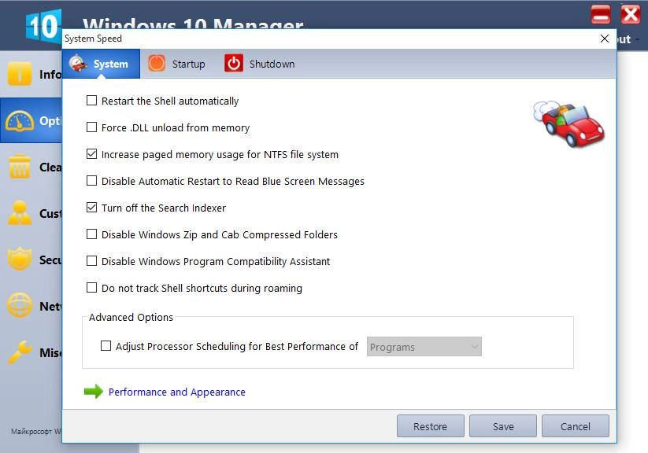Enable Restart the Shell automatically

tap(92, 101)
